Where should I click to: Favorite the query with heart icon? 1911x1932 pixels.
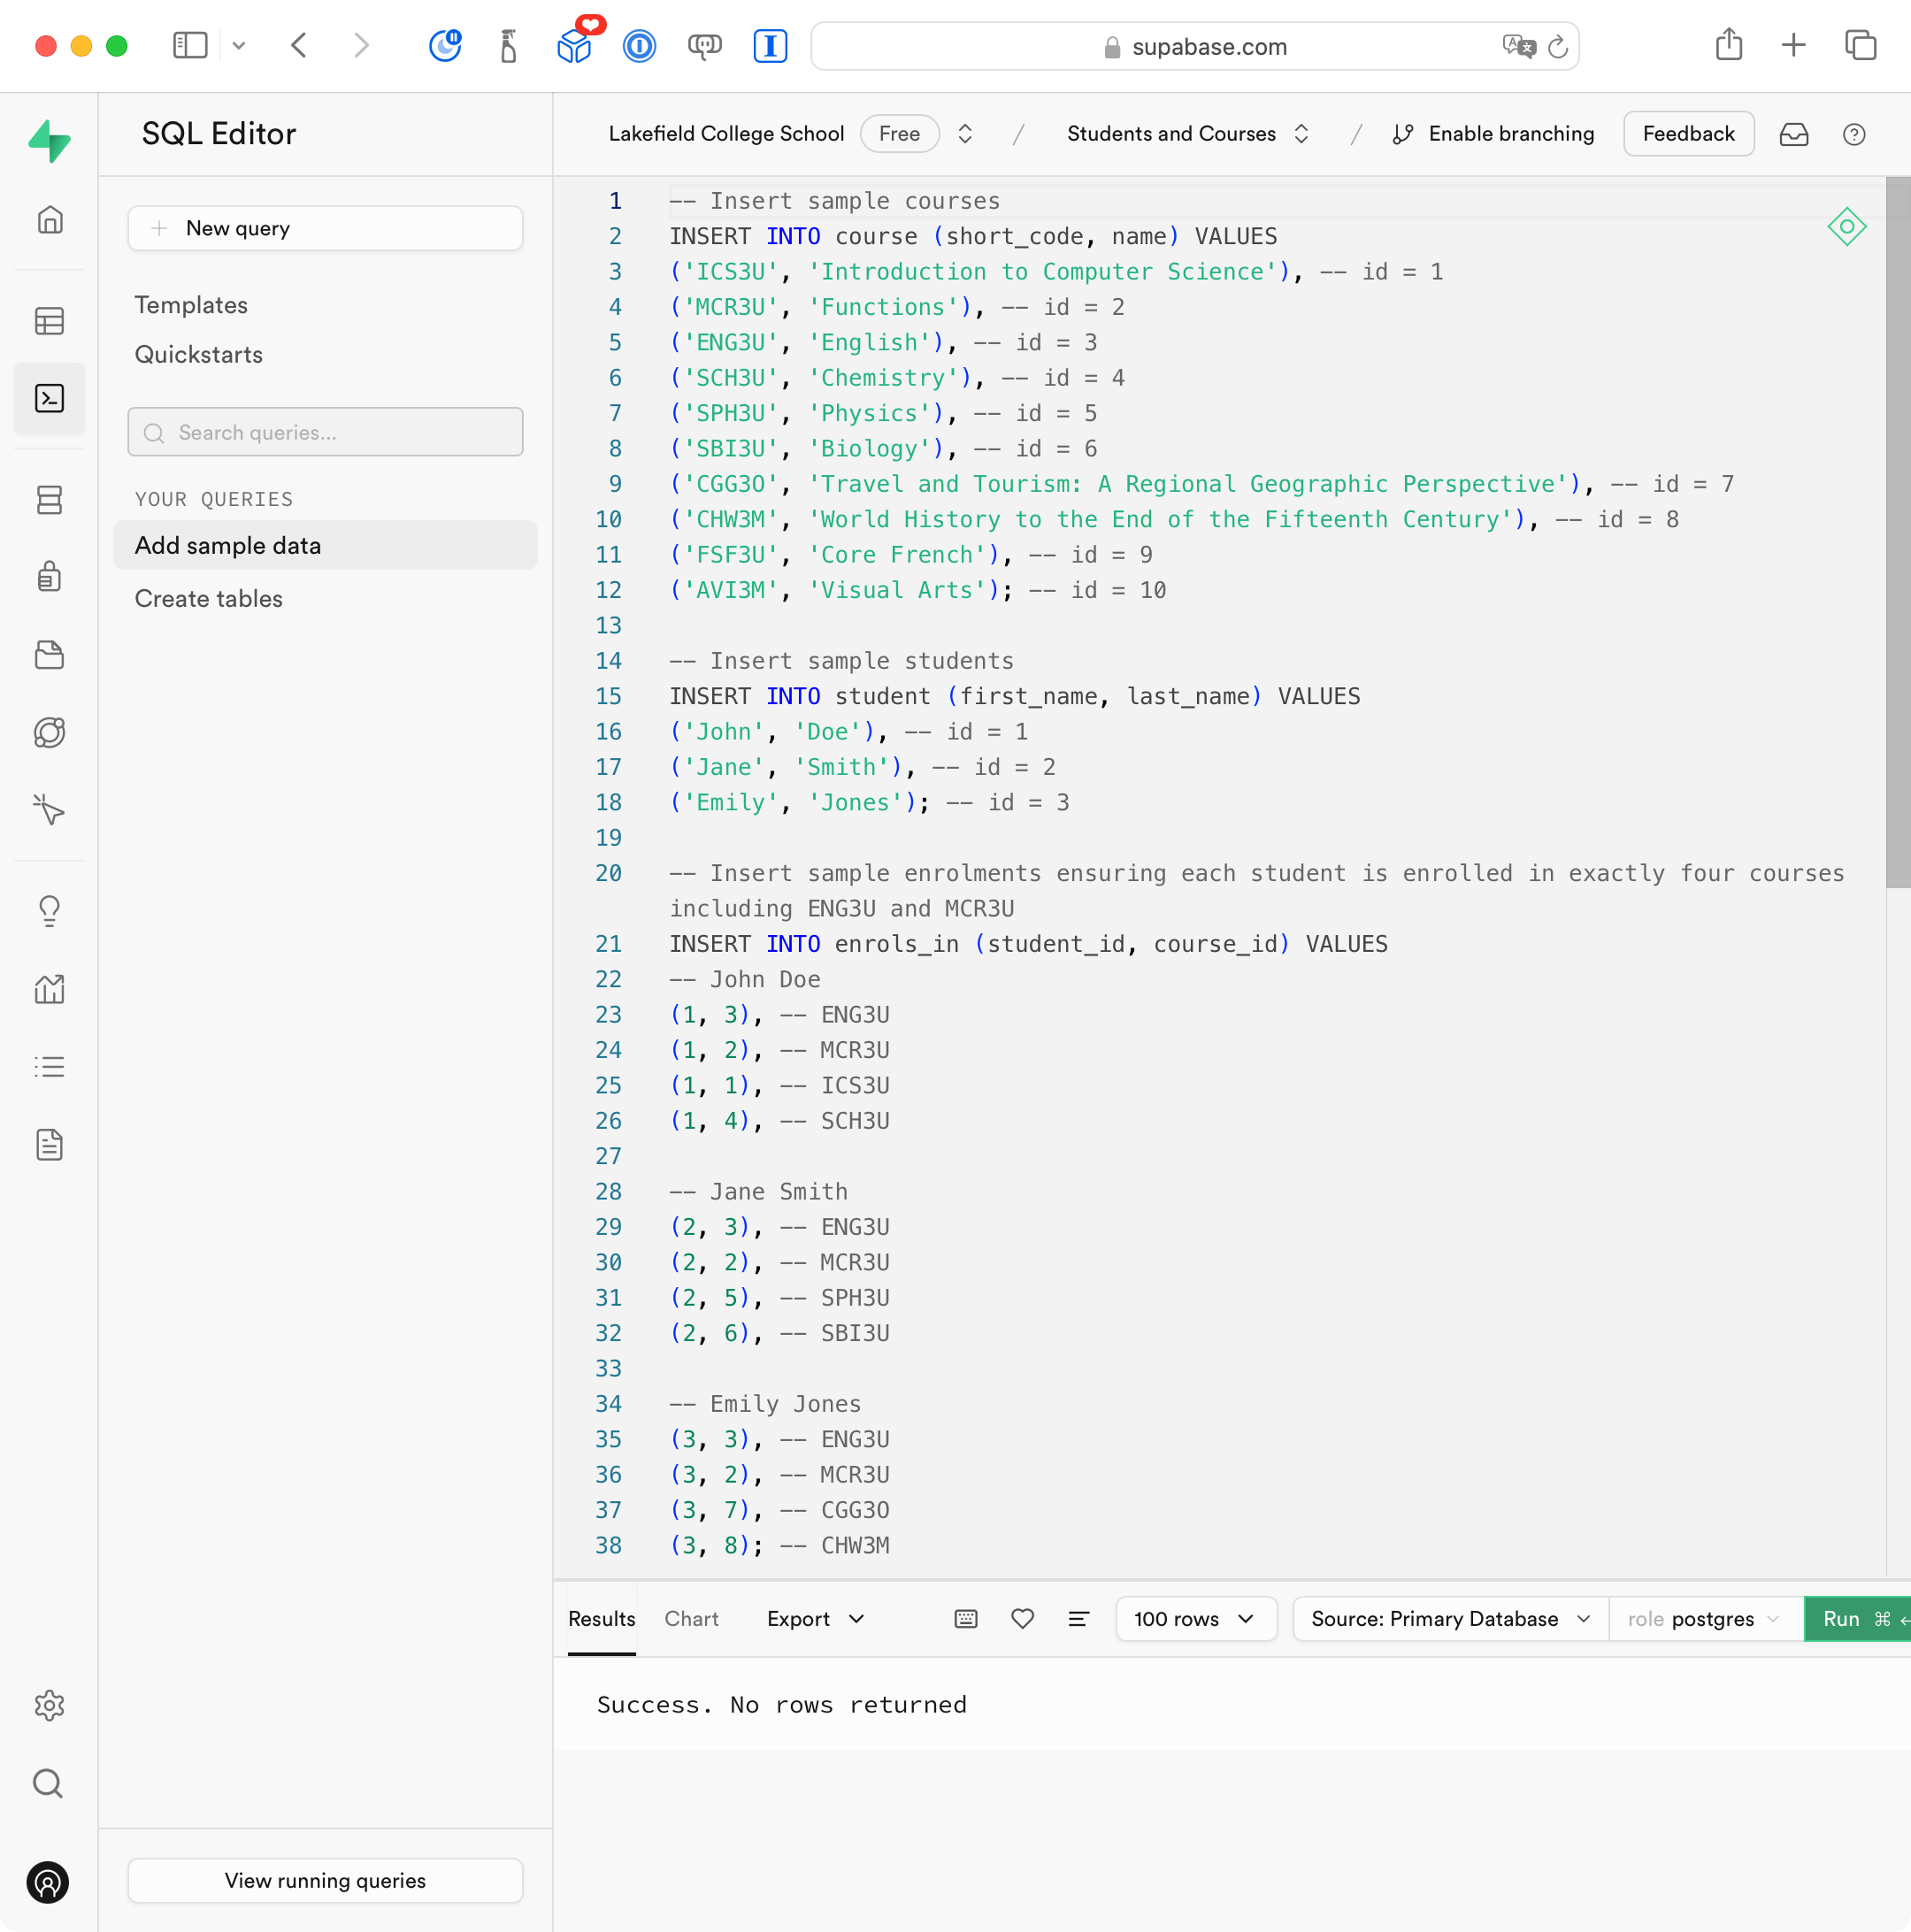click(1022, 1618)
